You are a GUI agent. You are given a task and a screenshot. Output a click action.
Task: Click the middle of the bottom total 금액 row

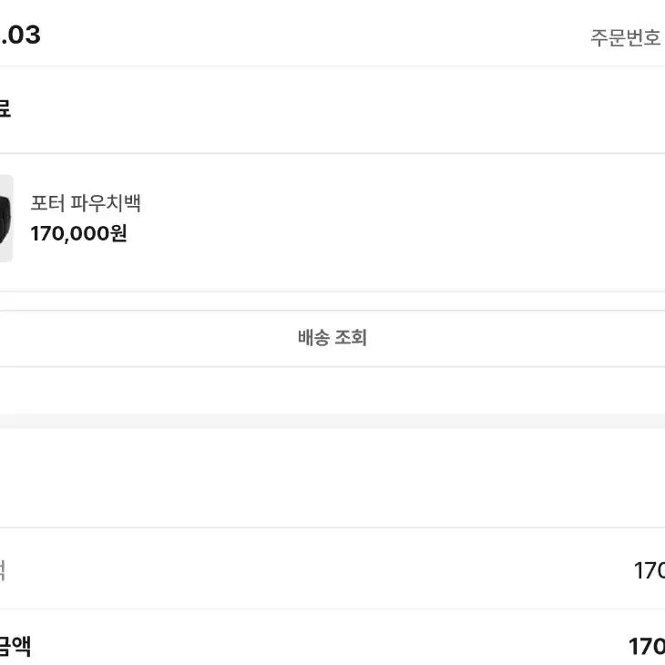pos(332,647)
